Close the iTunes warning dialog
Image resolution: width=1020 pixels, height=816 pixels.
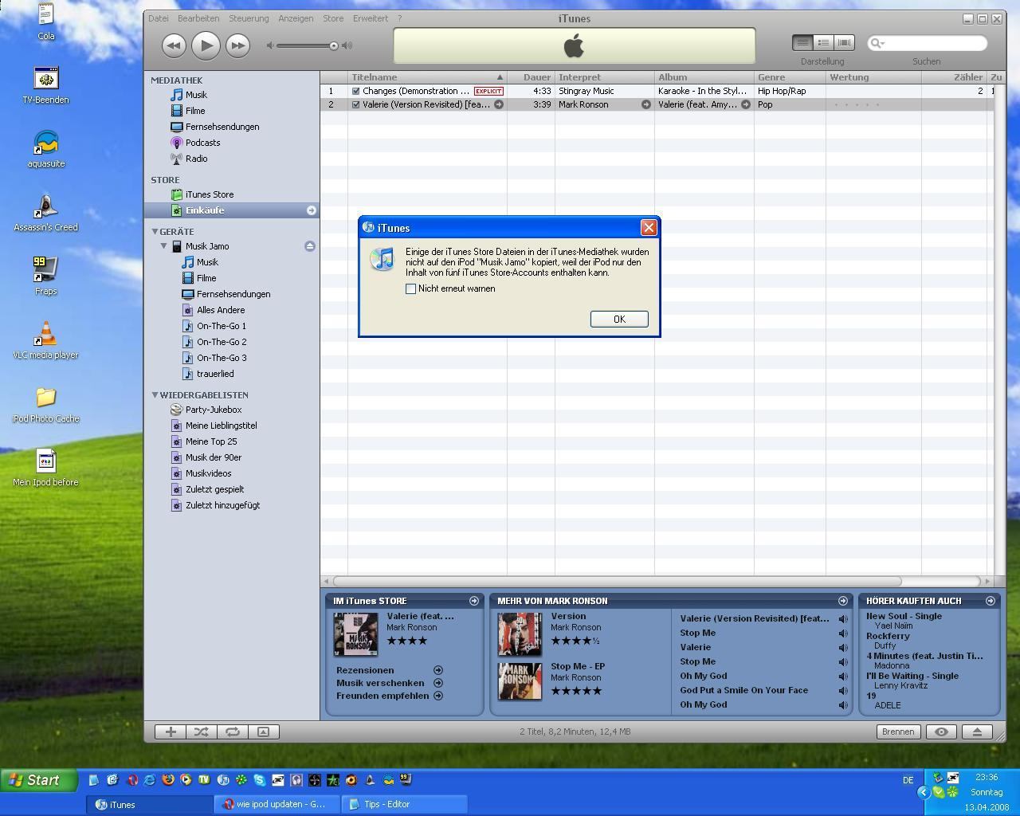click(x=649, y=228)
